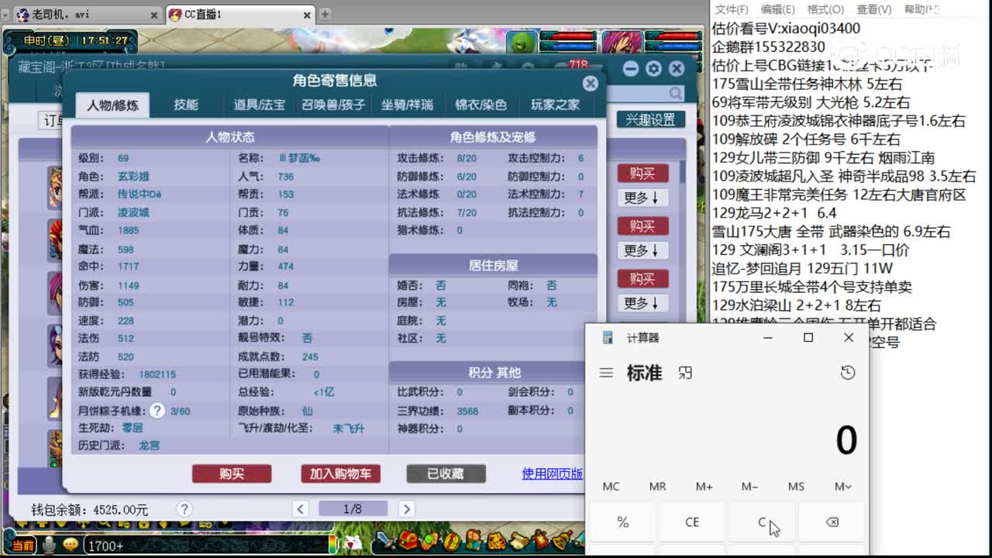Screen dimensions: 992x558
Task: Open 文件(F) menu in Notepad
Action: [732, 9]
